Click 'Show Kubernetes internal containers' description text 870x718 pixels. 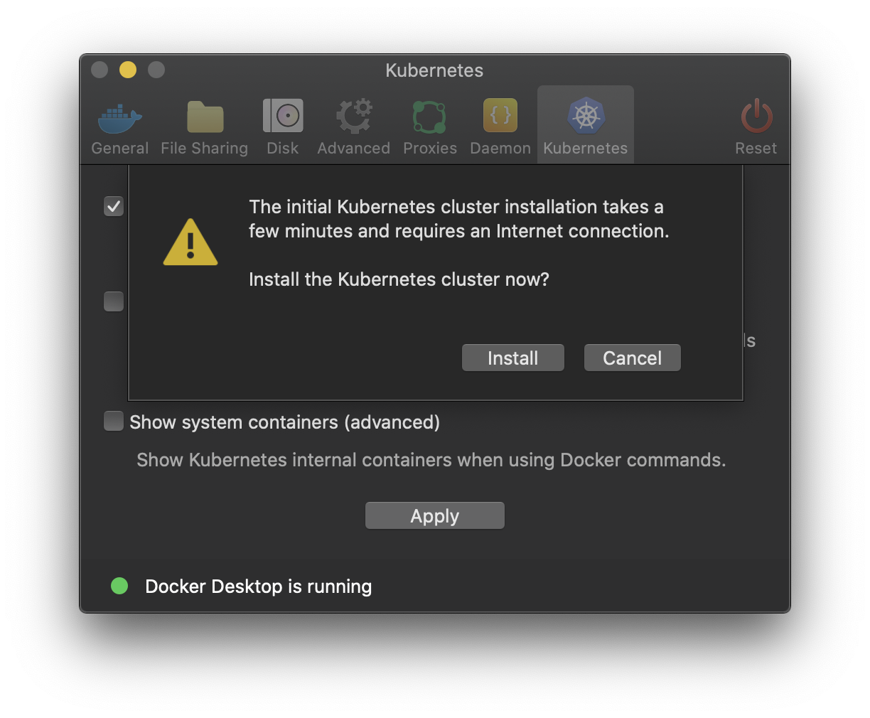pyautogui.click(x=431, y=460)
